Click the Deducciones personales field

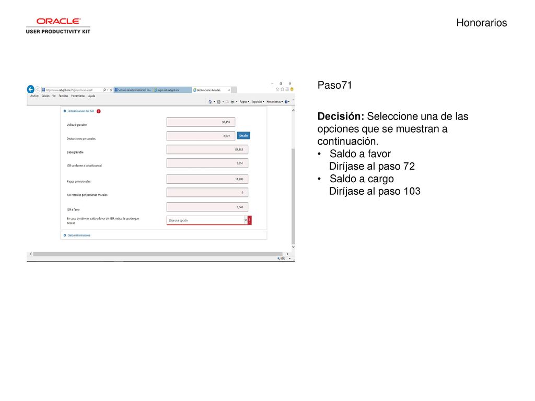(x=201, y=136)
